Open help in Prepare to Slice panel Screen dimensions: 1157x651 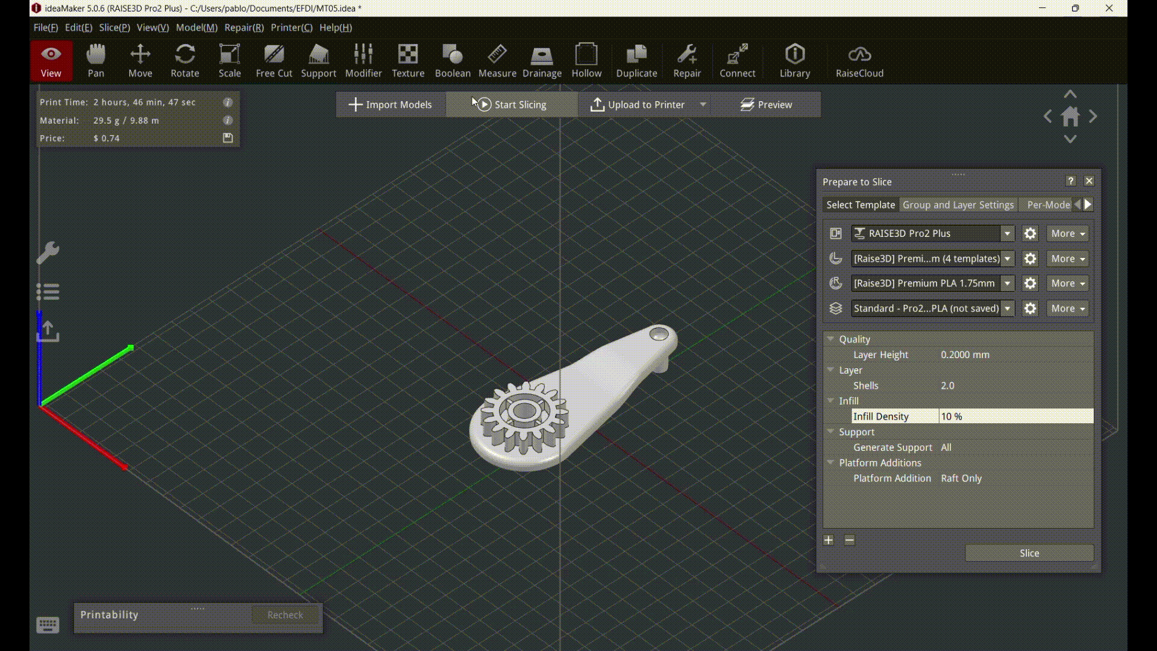[1071, 181]
